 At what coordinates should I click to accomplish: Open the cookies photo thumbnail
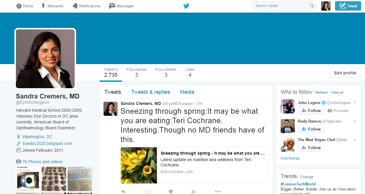pos(54,179)
